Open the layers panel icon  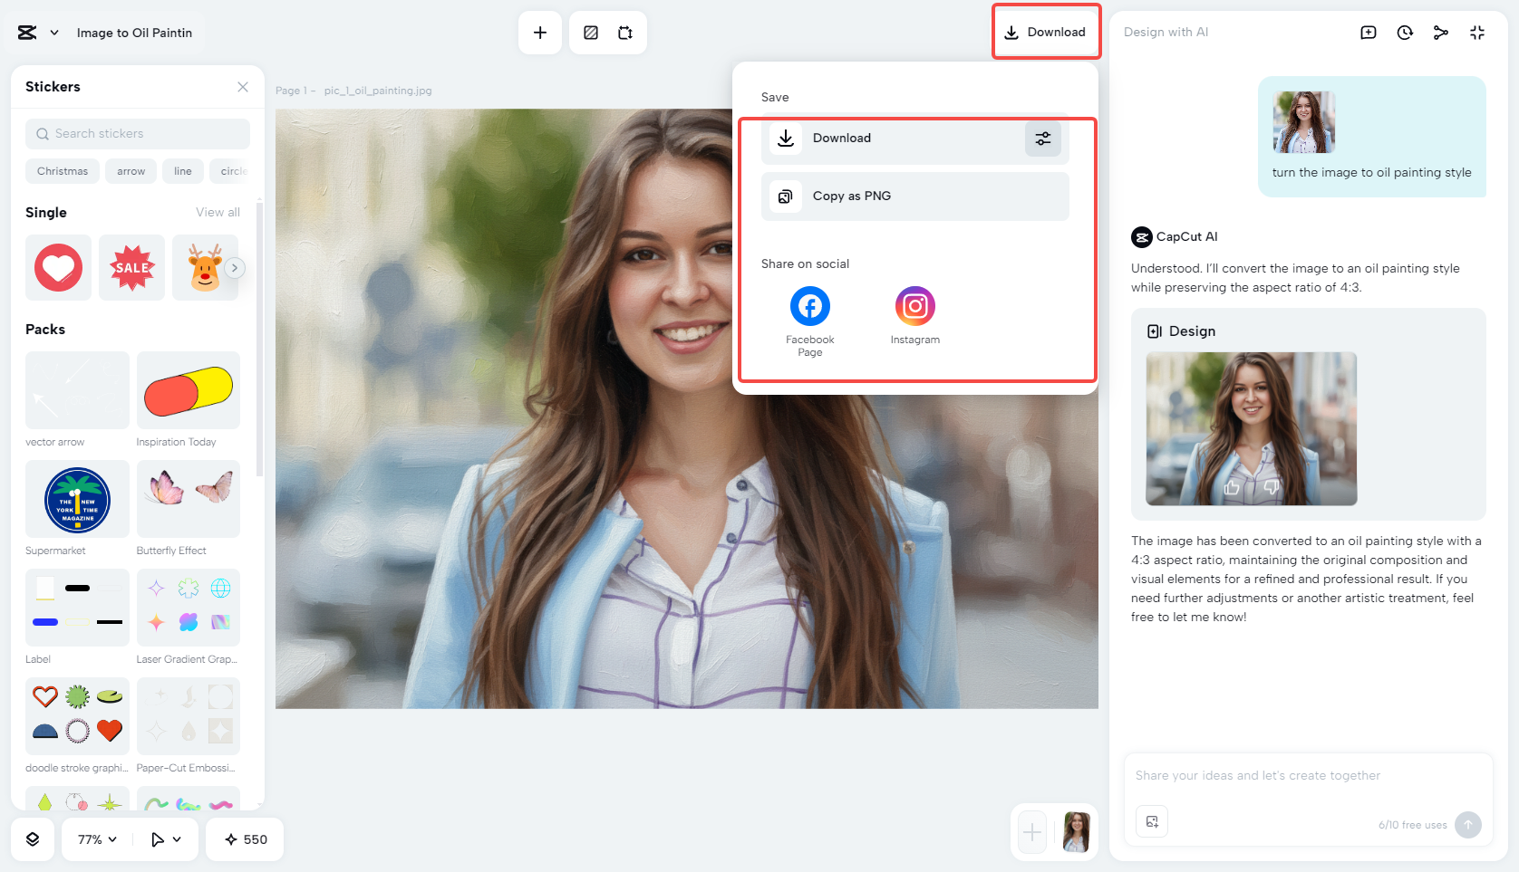coord(33,839)
